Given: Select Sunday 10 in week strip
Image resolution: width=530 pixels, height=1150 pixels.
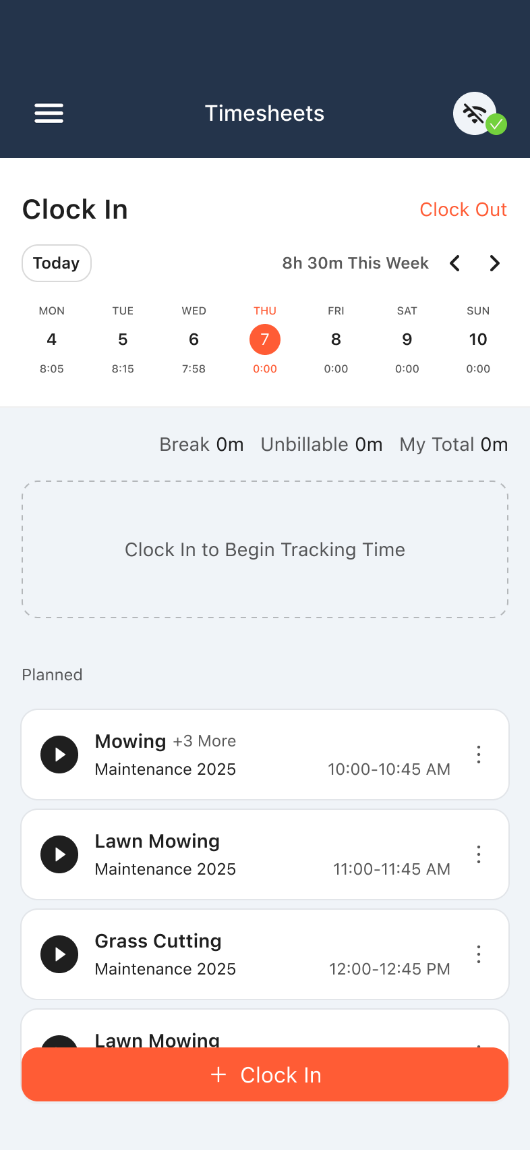Looking at the screenshot, I should pos(478,339).
